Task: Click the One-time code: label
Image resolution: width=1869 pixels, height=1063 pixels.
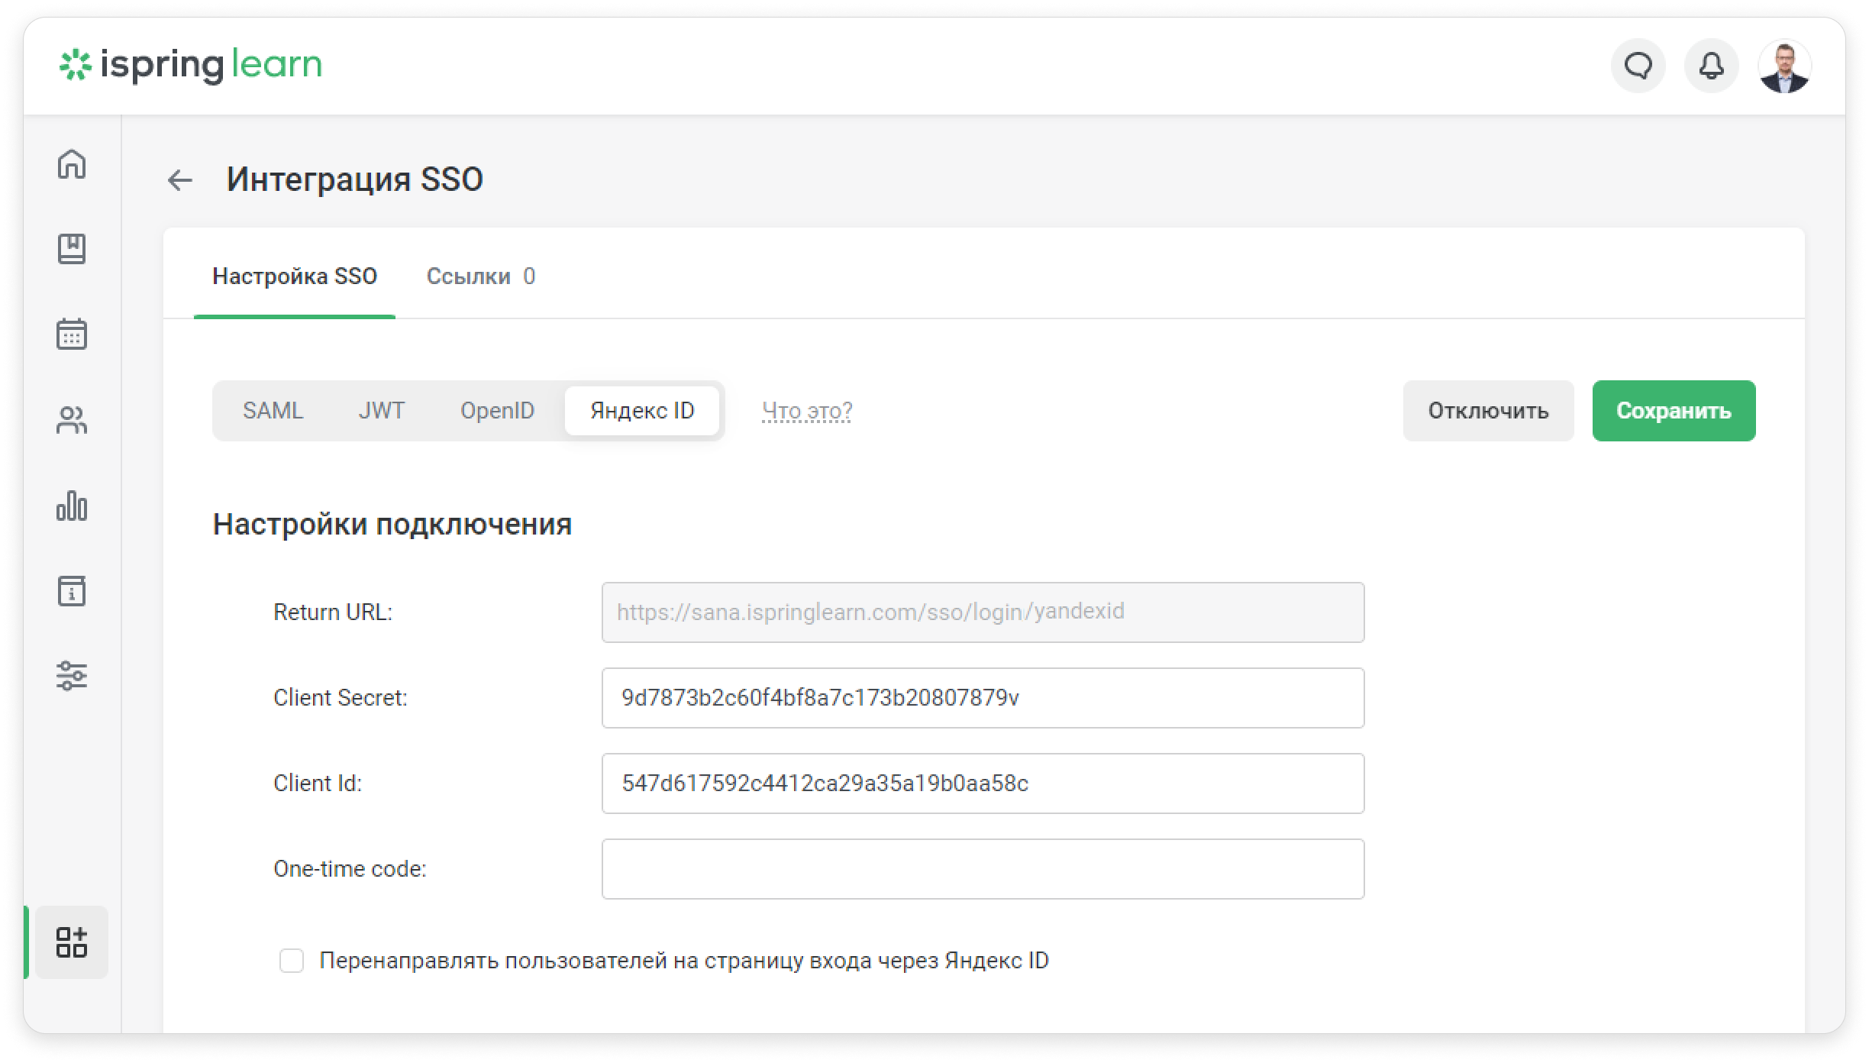Action: point(350,869)
